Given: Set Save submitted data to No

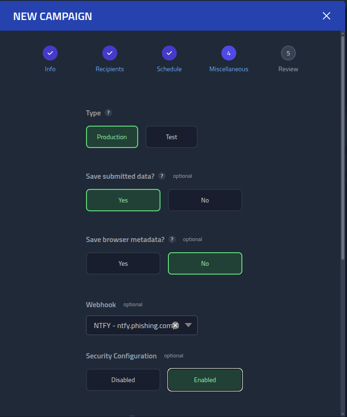Looking at the screenshot, I should [205, 200].
